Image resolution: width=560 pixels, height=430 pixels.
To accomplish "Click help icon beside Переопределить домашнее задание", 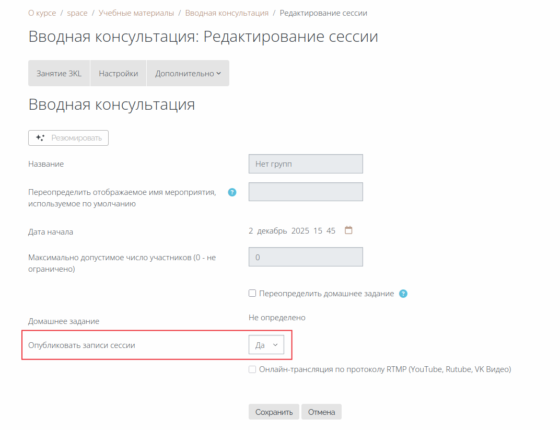I will (403, 294).
